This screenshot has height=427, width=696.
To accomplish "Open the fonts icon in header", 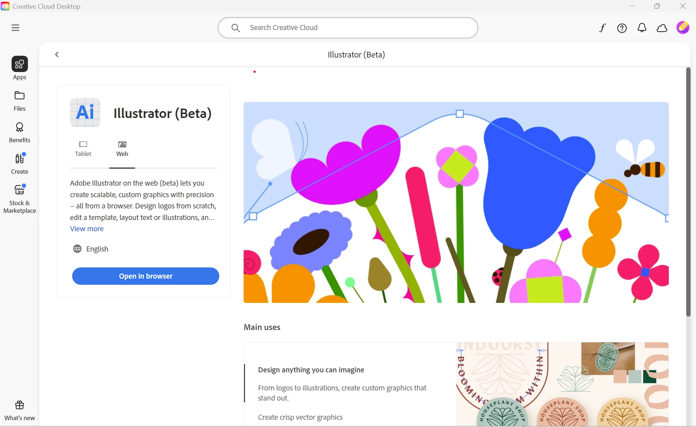I will pyautogui.click(x=602, y=28).
